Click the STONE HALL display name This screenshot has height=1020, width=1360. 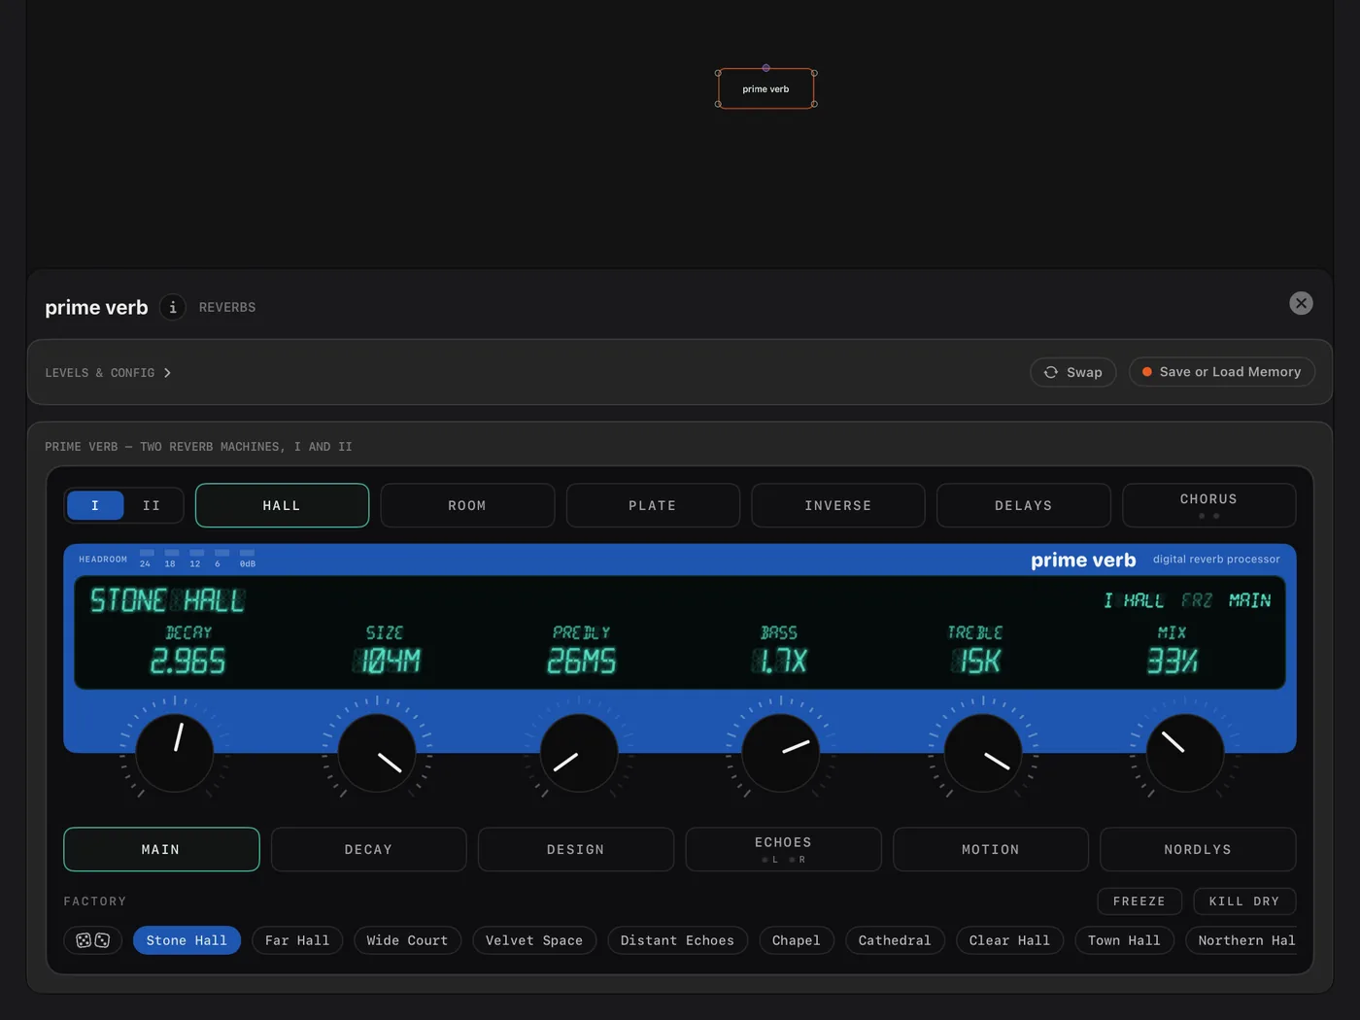(167, 600)
